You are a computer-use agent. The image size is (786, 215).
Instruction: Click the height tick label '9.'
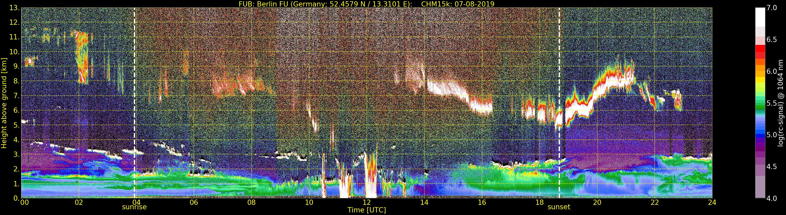coord(17,66)
